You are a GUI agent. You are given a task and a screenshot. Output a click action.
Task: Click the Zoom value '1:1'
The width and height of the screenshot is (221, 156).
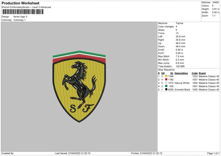click(214, 15)
